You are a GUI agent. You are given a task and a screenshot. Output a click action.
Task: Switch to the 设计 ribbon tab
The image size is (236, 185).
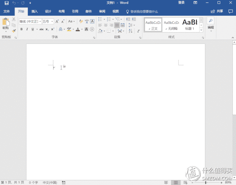click(48, 11)
